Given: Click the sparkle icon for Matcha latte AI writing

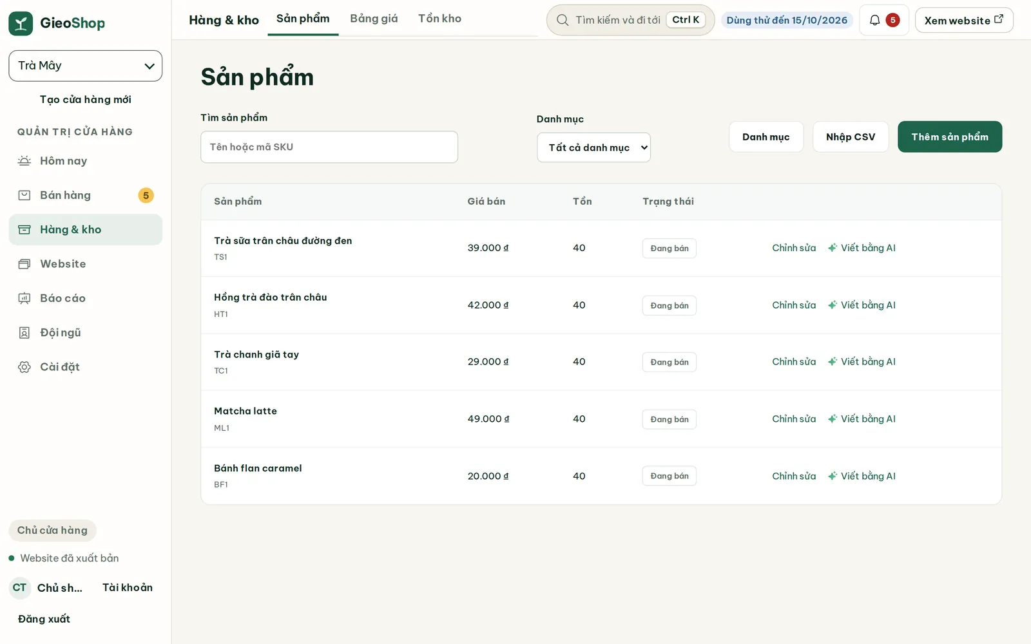Looking at the screenshot, I should coord(833,419).
